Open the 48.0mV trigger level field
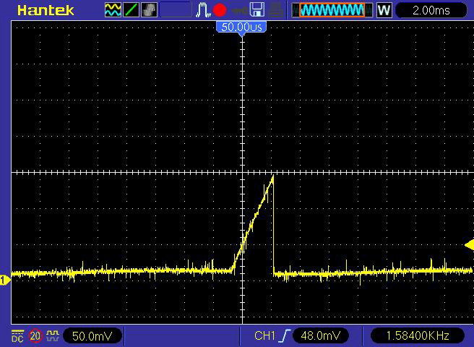 tap(321, 335)
